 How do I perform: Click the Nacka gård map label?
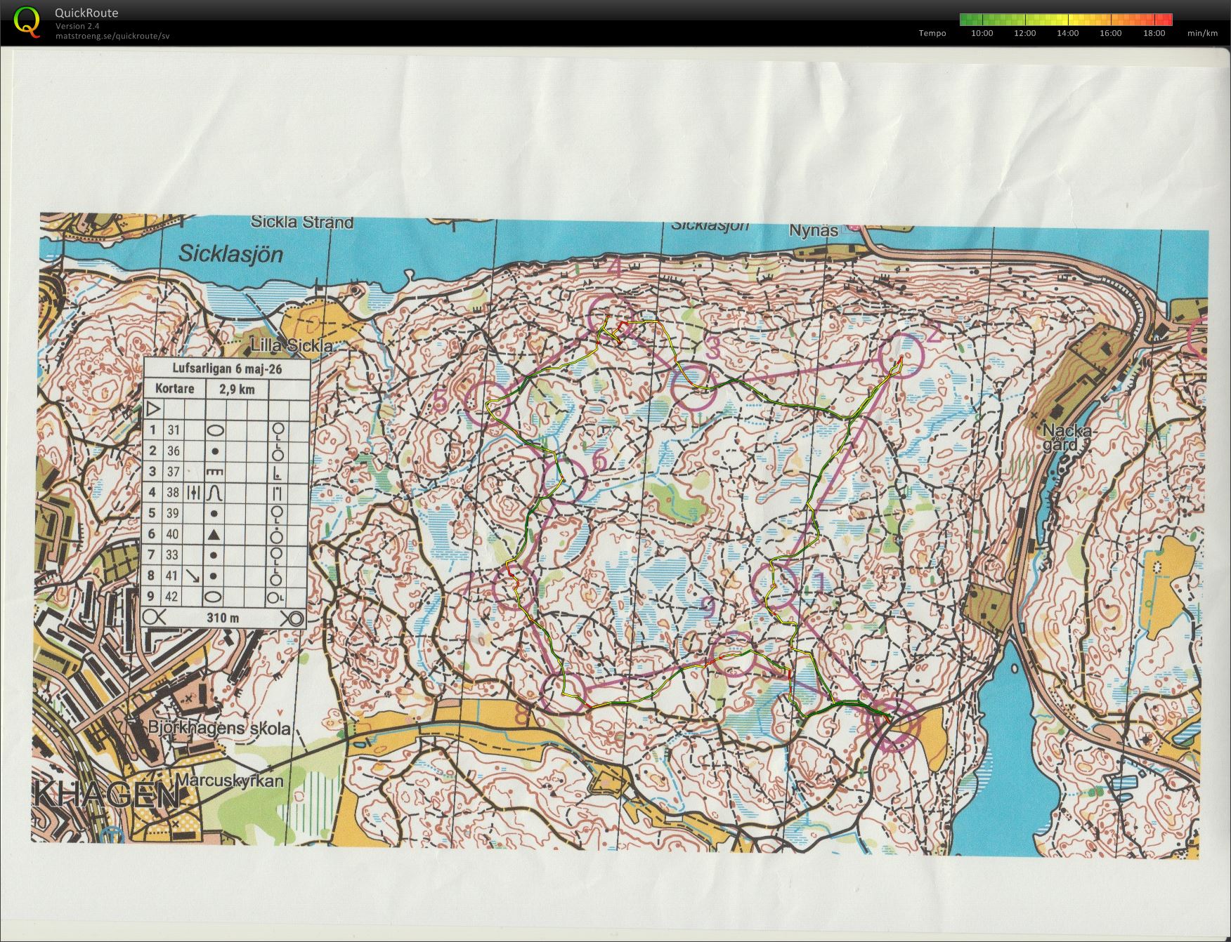(x=1066, y=437)
